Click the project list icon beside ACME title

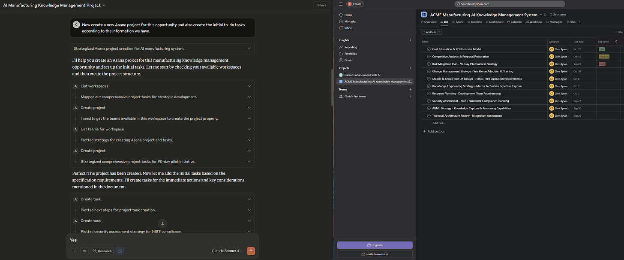pos(424,15)
